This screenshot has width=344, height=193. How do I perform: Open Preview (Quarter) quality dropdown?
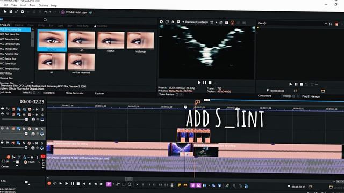click(196, 22)
